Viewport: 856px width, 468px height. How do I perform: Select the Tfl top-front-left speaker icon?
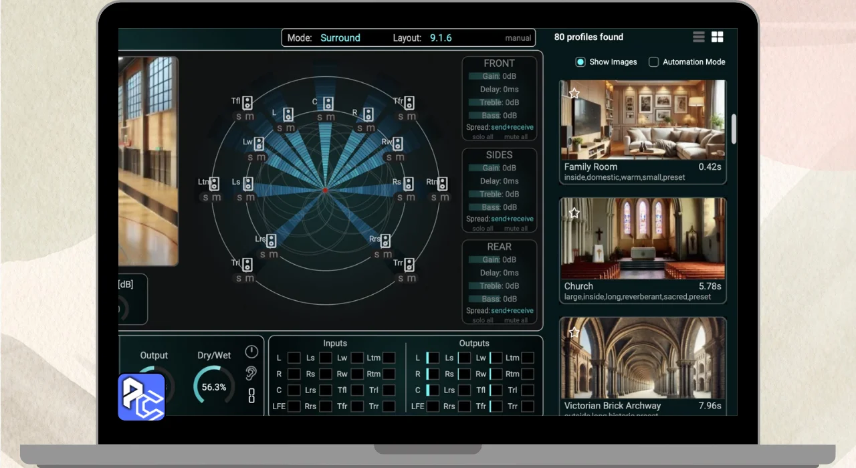pyautogui.click(x=247, y=102)
